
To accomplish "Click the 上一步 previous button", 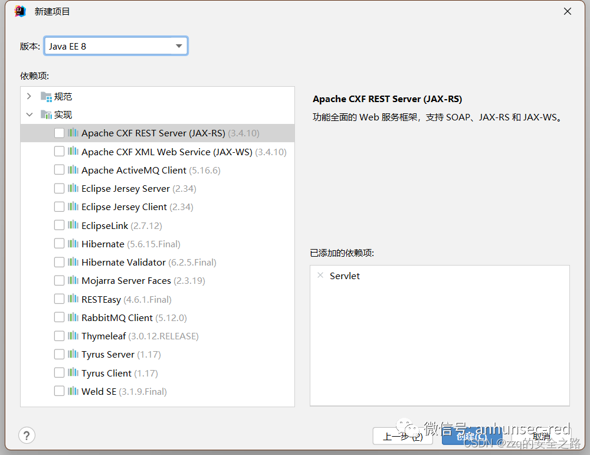I will tap(402, 437).
